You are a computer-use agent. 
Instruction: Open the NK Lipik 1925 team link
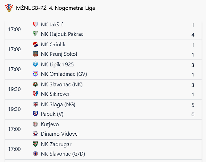(x=57, y=64)
